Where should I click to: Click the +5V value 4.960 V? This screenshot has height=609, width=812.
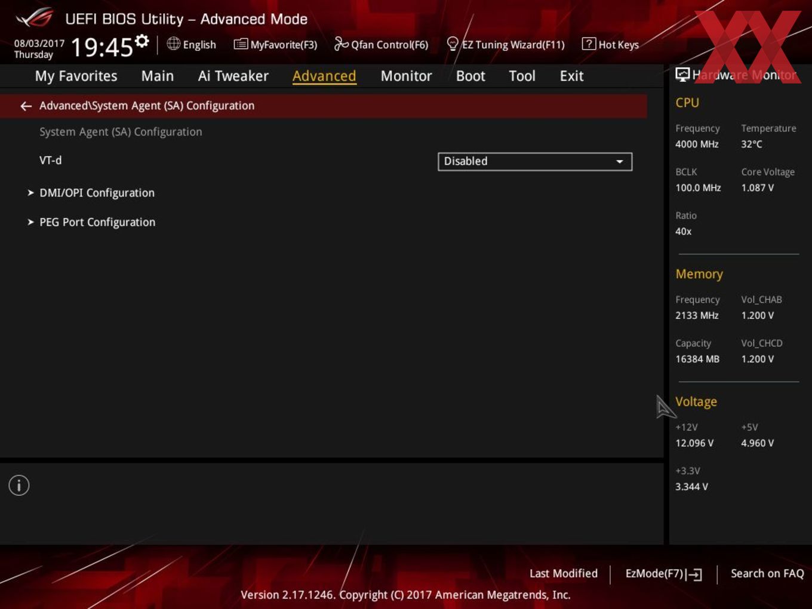pos(758,443)
